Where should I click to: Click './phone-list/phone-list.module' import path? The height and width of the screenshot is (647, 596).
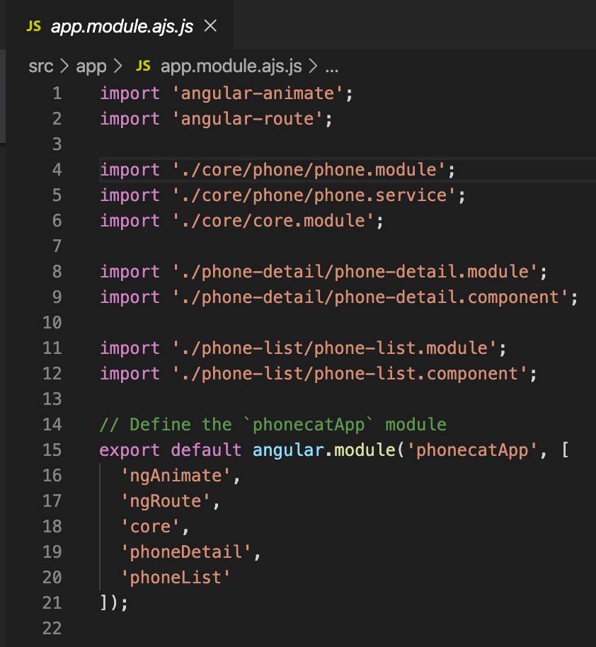click(x=334, y=348)
